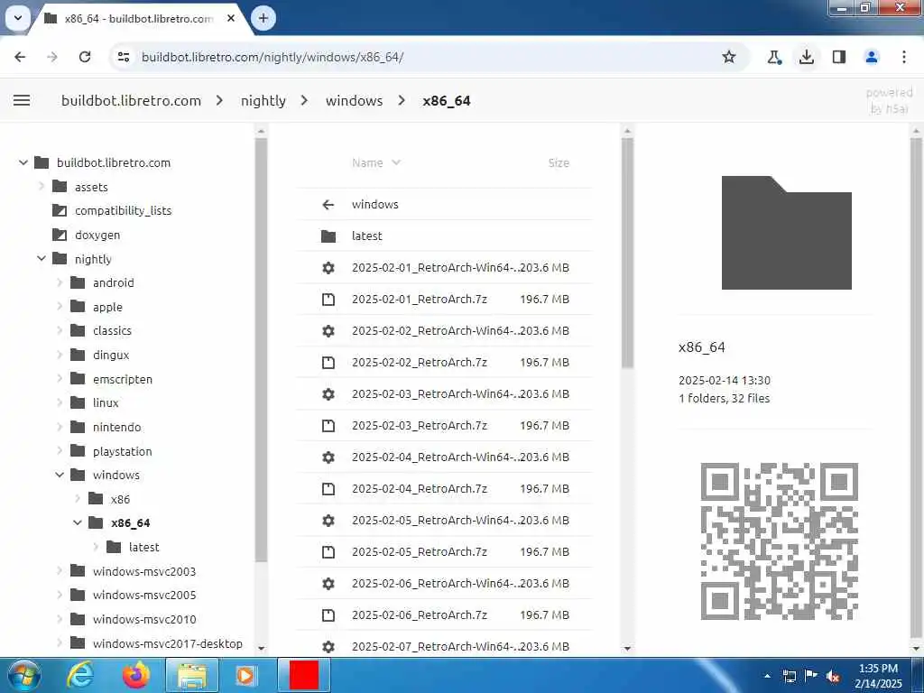Open Chrome Labs flask icon
This screenshot has width=924, height=693.
coord(774,57)
